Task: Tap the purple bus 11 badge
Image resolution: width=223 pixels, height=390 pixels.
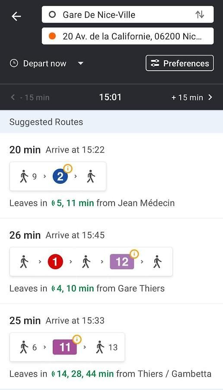Action: tap(65, 347)
